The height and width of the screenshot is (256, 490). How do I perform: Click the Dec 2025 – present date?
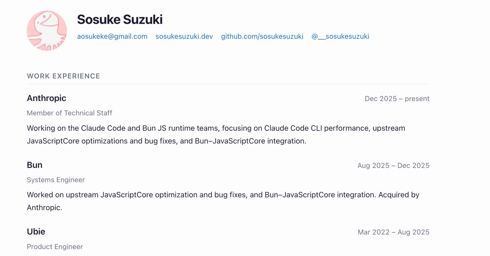point(397,99)
